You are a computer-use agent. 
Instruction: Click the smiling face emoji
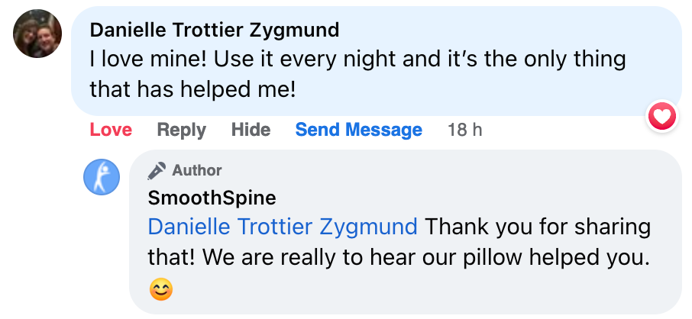click(x=160, y=289)
